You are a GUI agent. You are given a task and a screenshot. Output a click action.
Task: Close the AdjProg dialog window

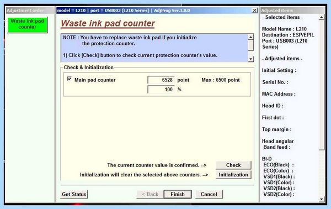(254, 11)
